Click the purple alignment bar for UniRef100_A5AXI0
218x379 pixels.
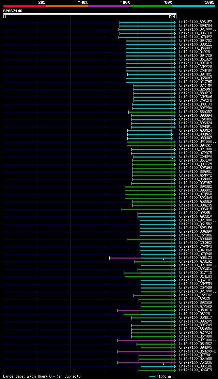(x=129, y=310)
